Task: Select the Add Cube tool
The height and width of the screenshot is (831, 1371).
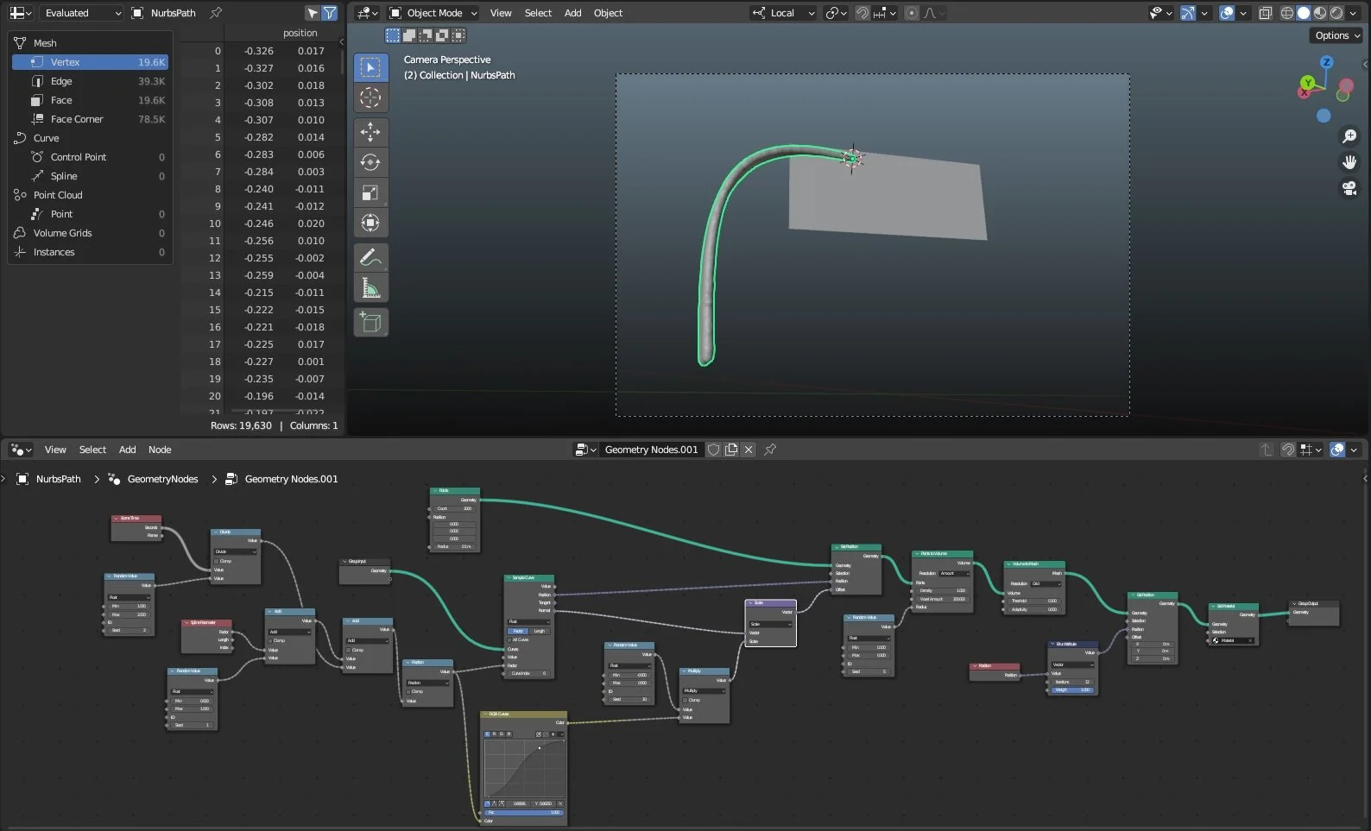Action: [x=370, y=322]
